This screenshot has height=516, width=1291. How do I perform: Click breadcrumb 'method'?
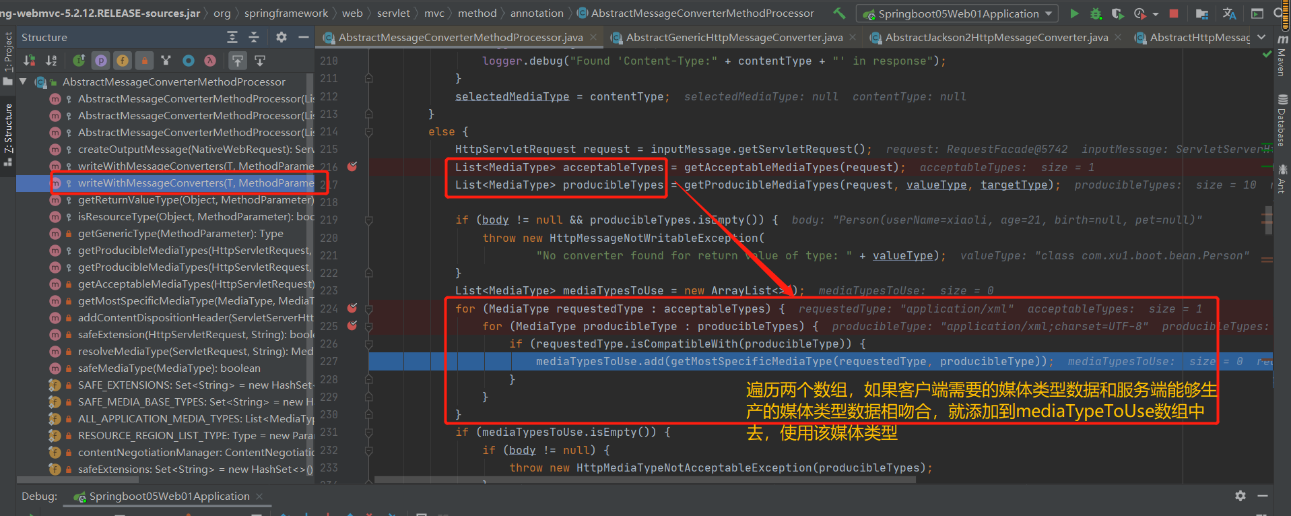click(477, 13)
